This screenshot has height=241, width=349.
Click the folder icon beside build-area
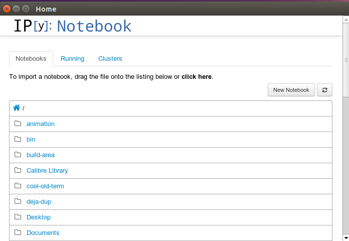point(18,155)
